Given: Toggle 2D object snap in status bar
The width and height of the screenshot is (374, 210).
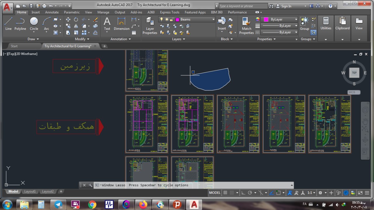Looking at the screenshot, I should click(x=278, y=193).
